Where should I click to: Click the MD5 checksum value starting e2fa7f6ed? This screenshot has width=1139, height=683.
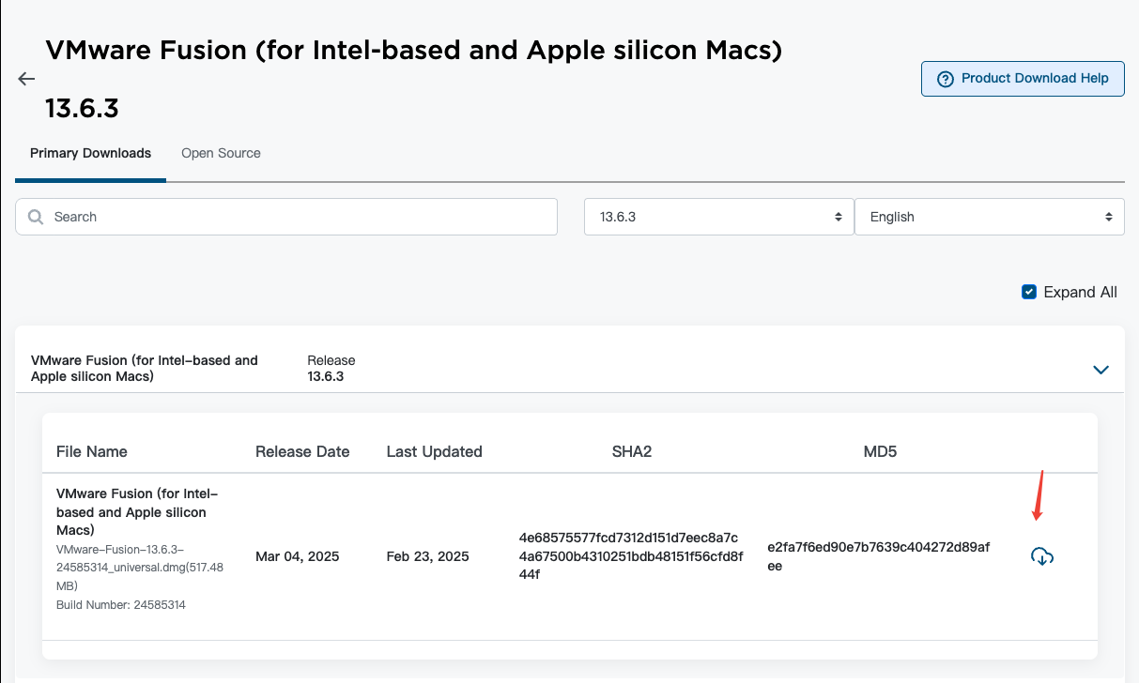879,556
